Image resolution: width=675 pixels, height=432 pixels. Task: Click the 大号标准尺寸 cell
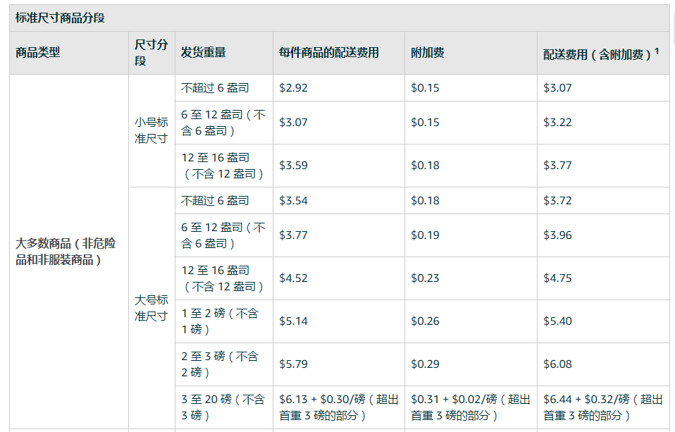(151, 308)
